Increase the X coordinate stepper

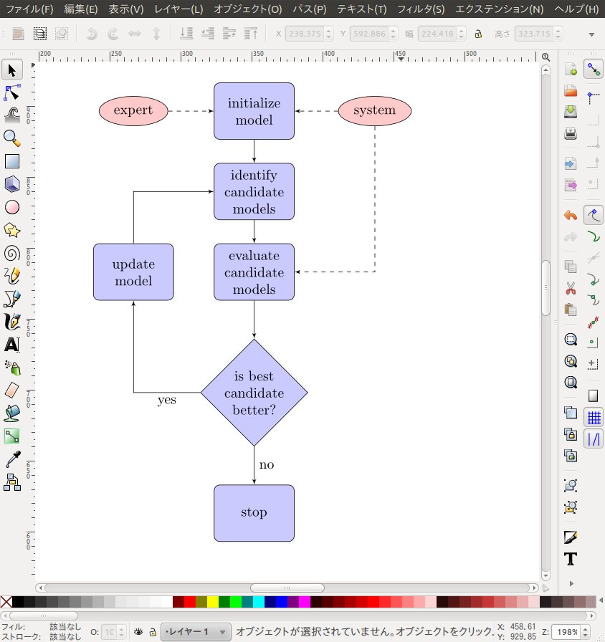(329, 31)
